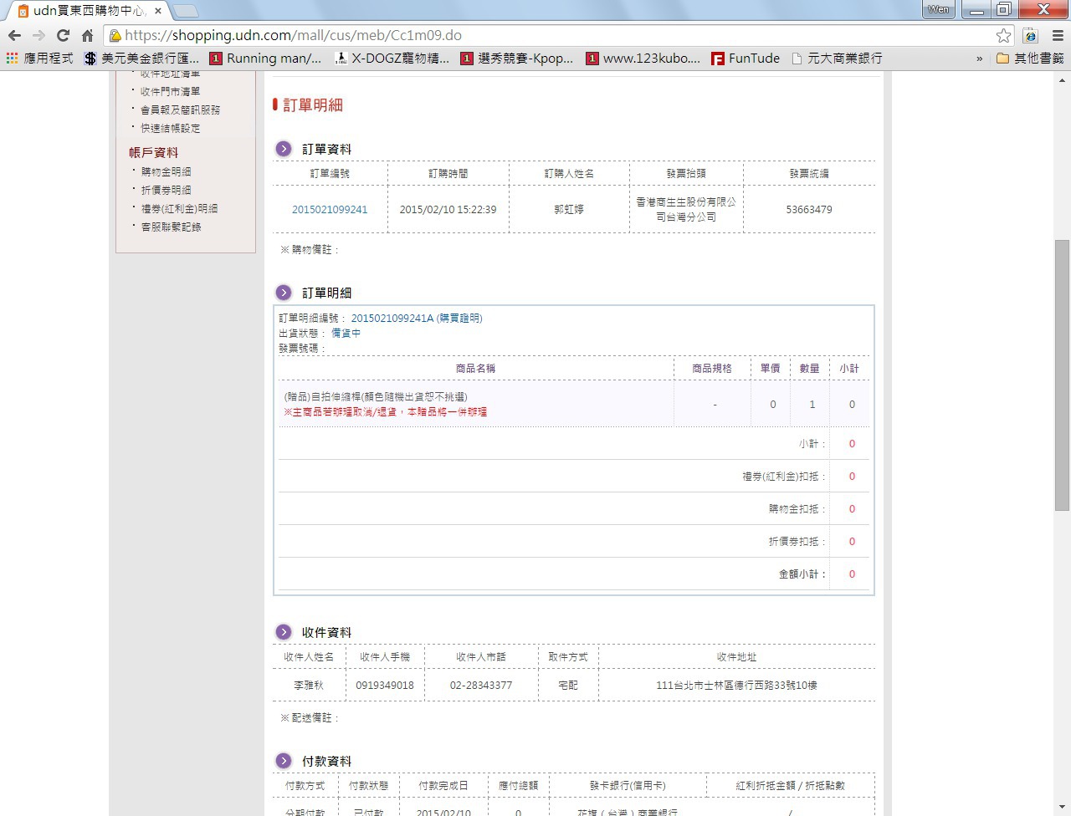Open the 元大商業銀行 bookmark

(836, 59)
